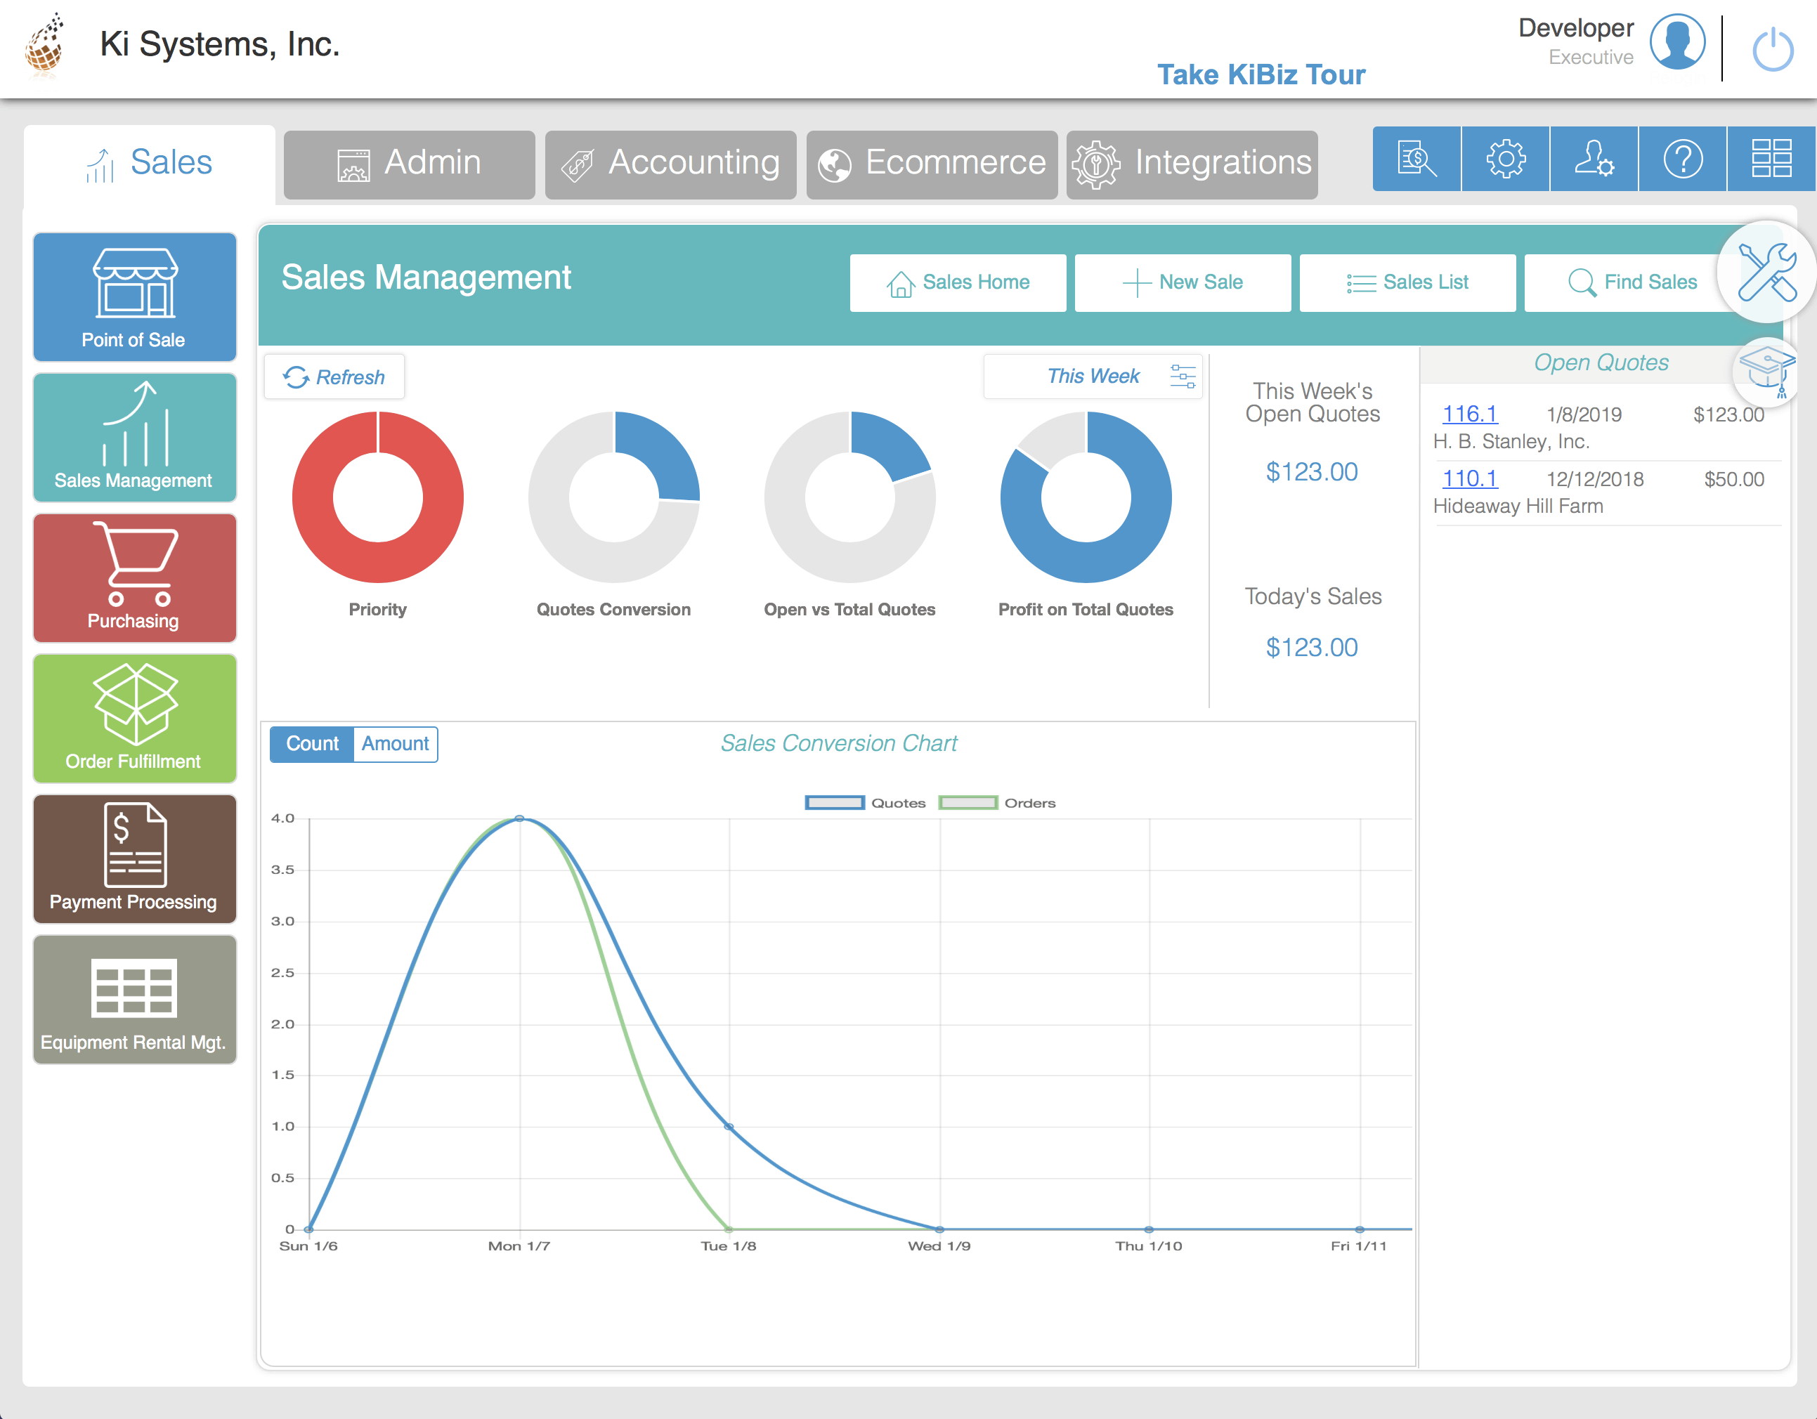Click the Tue 1/8 Quotes data point
This screenshot has height=1419, width=1817.
pos(729,1127)
